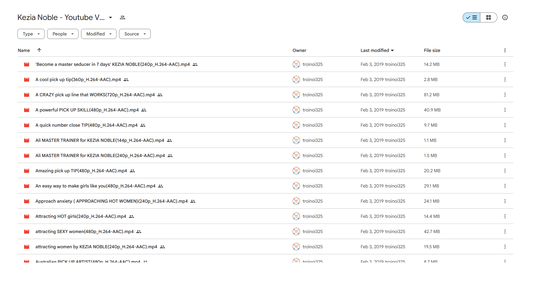Image resolution: width=537 pixels, height=285 pixels.
Task: Open the People filter dropdown
Action: point(63,34)
